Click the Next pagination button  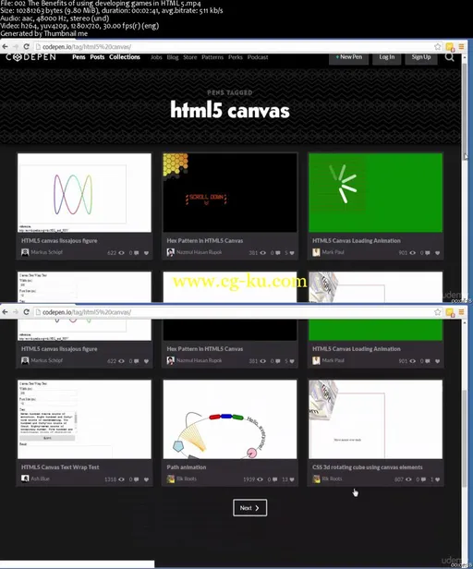coord(249,508)
